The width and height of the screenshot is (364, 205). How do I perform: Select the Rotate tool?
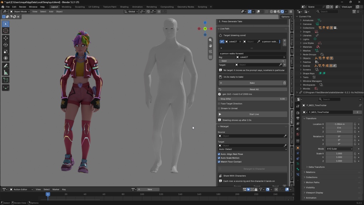pyautogui.click(x=6, y=44)
